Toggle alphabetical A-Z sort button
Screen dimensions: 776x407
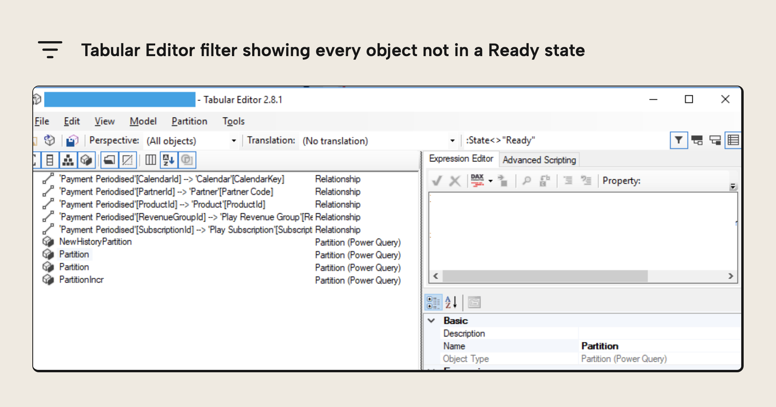(x=169, y=160)
